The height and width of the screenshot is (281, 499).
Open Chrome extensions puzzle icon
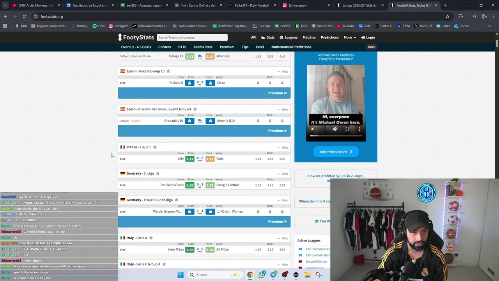pos(461,16)
